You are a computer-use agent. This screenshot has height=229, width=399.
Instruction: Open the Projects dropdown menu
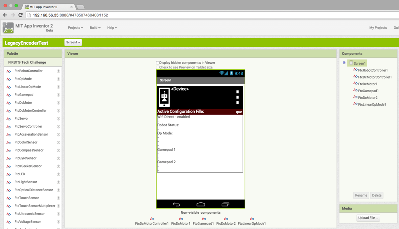tap(75, 28)
